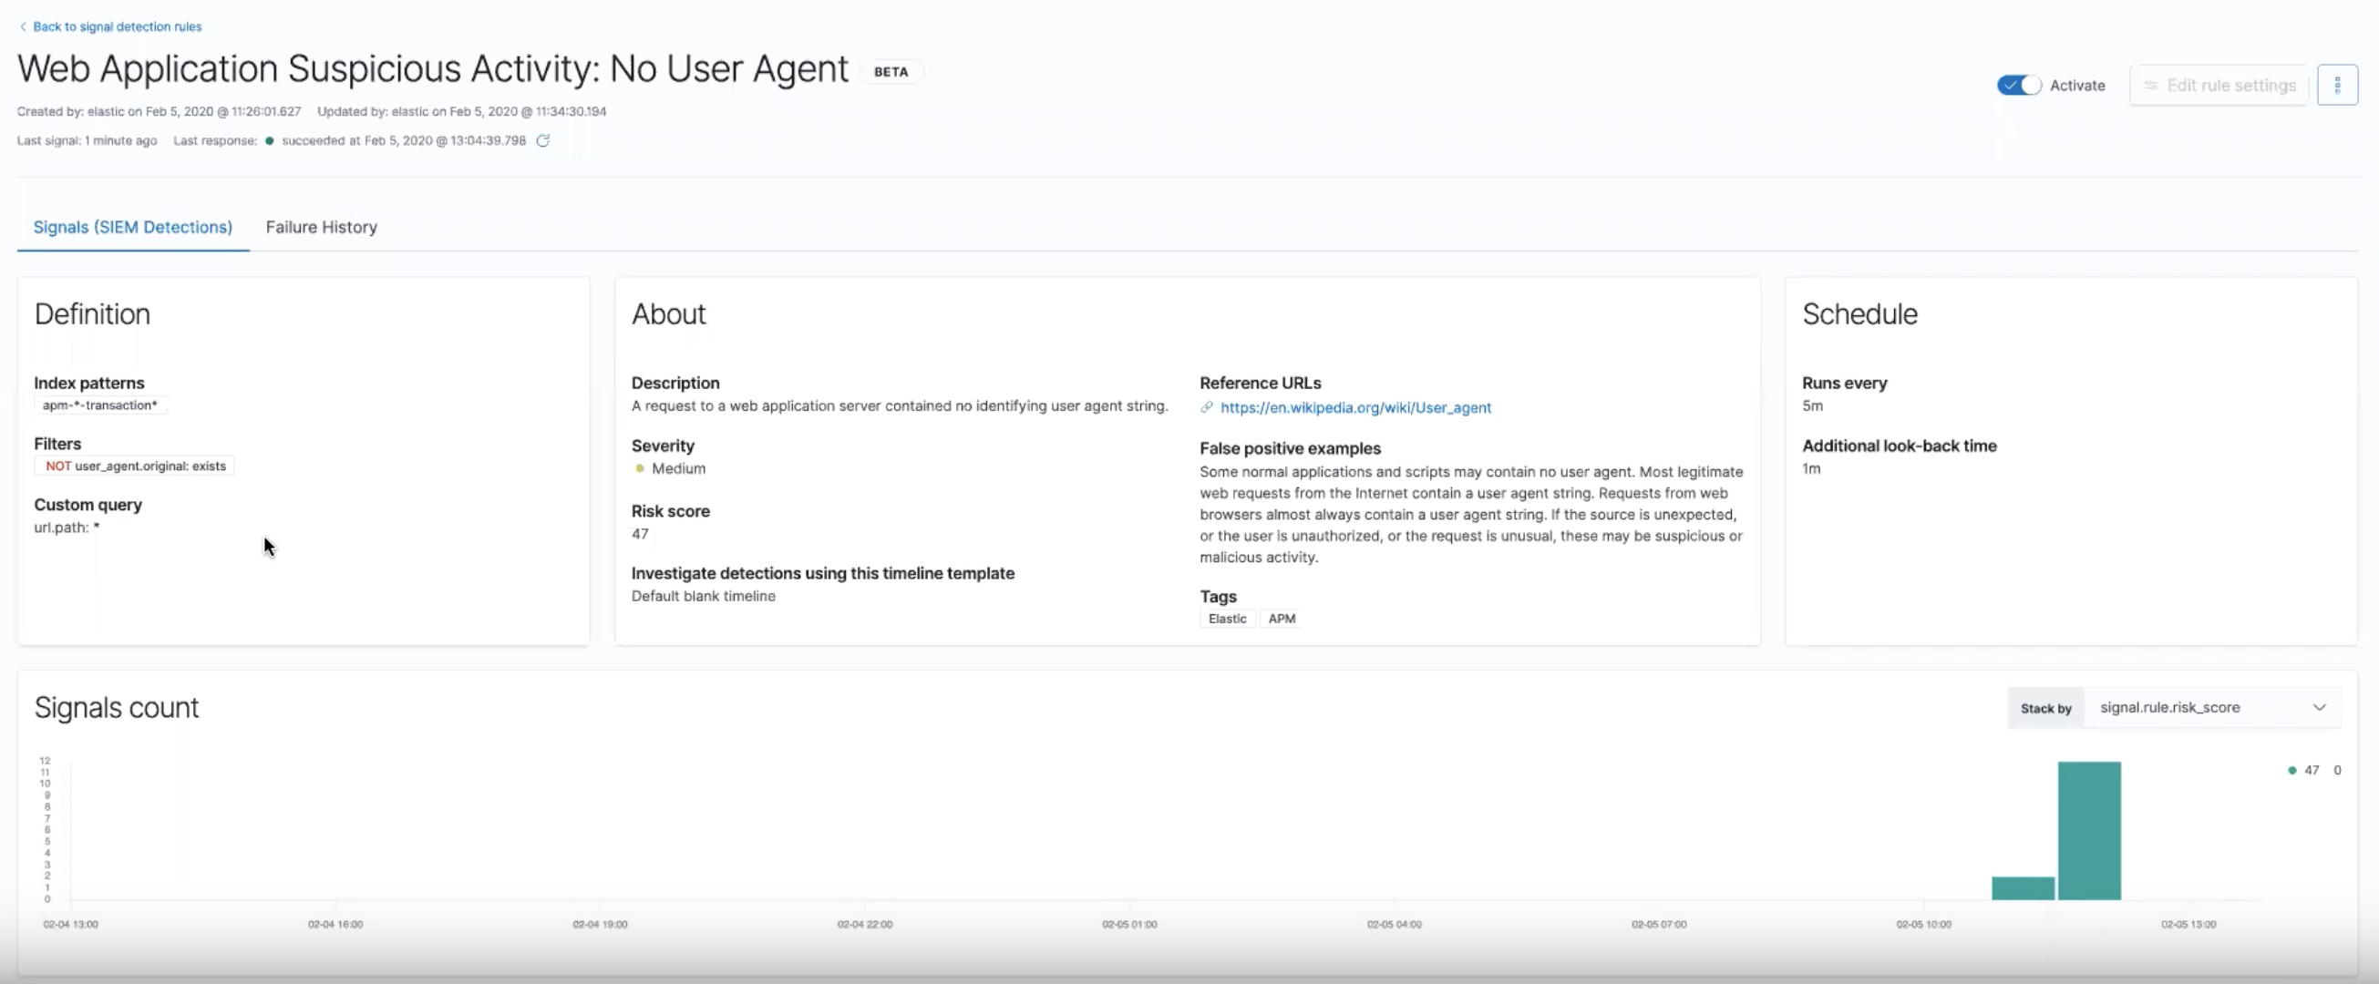This screenshot has height=984, width=2379.
Task: Open the Failure History tab
Action: [x=322, y=227]
